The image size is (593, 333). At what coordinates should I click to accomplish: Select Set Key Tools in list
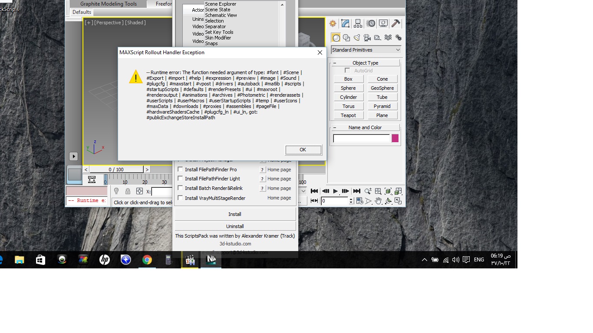(219, 32)
